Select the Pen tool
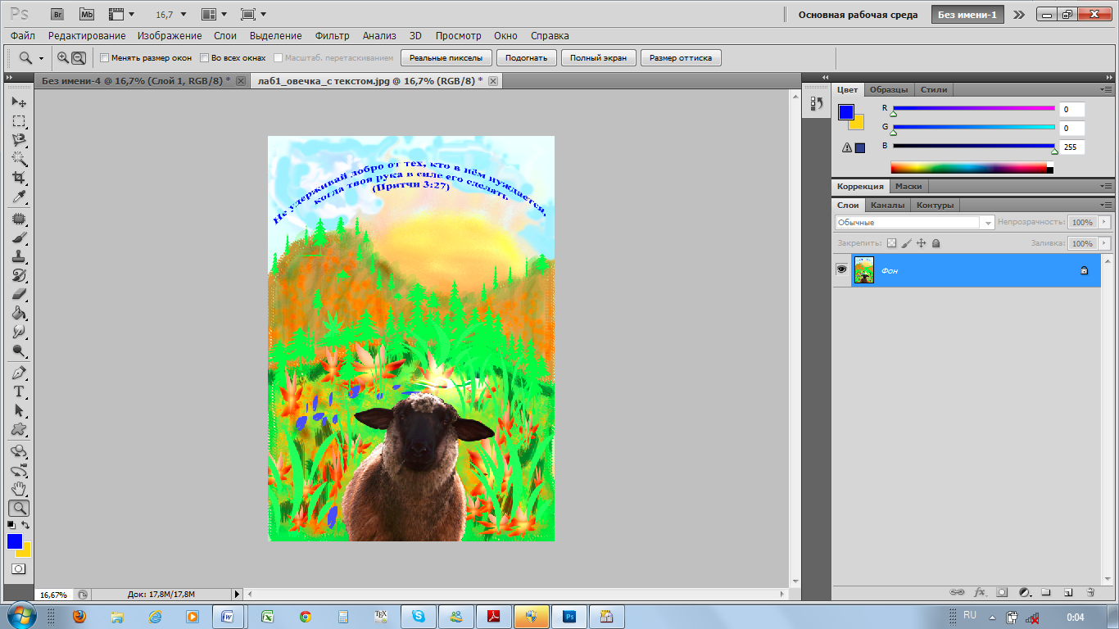Image resolution: width=1119 pixels, height=629 pixels. [19, 373]
